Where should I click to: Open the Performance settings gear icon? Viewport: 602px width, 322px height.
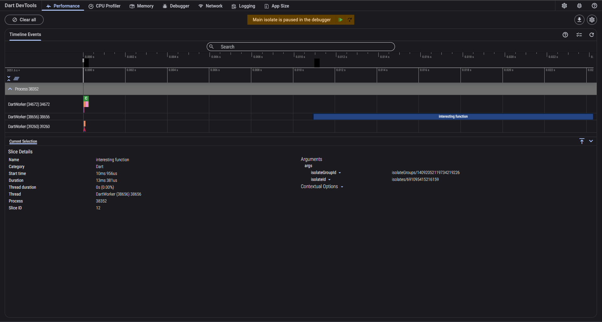592,20
